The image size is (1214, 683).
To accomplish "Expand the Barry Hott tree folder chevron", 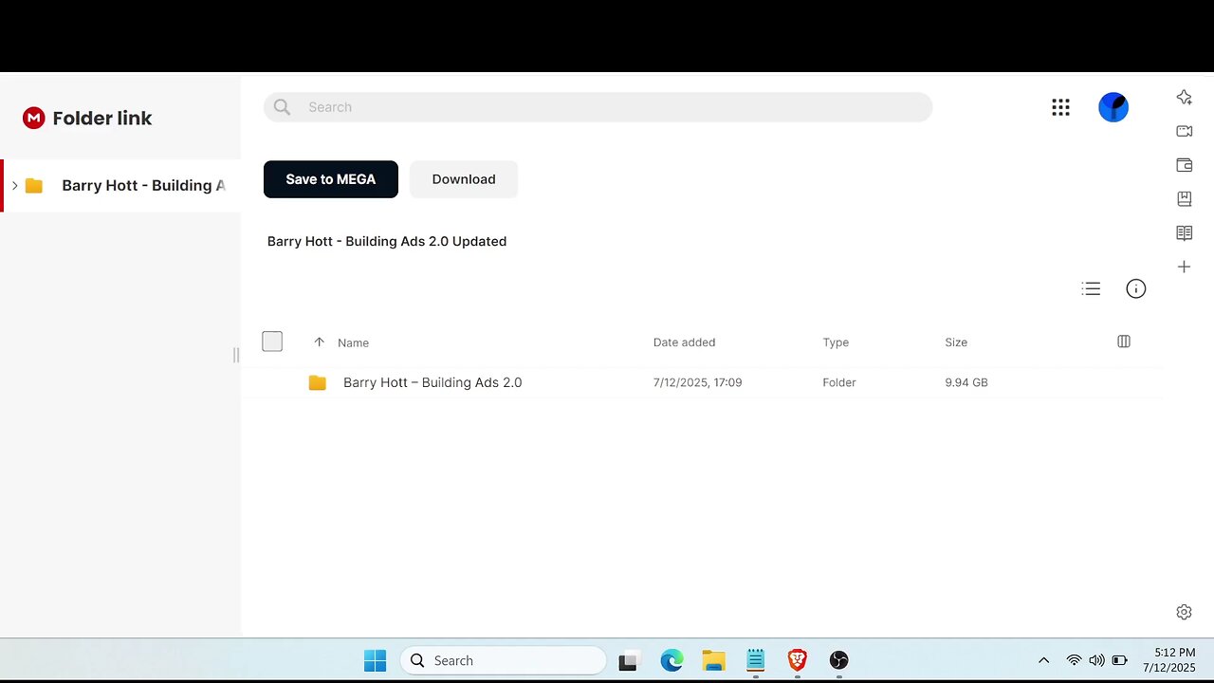I will (14, 185).
